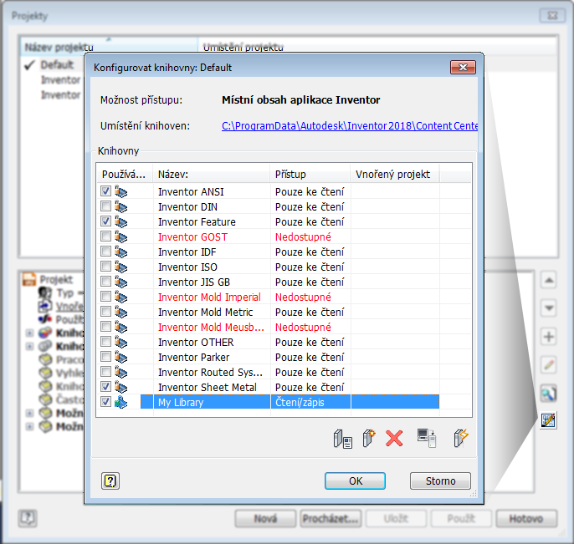Cancel with the Storno button
Screen dimensions: 574x544
tap(440, 480)
